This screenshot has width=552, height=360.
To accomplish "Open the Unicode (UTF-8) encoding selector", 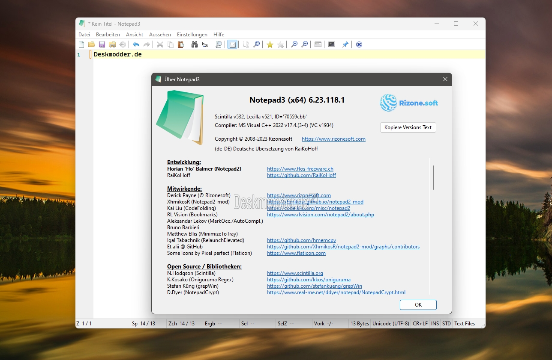I will coord(390,324).
